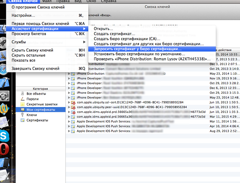
Task: Open System Preferences gear icon in the Dock
Action: coord(4,96)
